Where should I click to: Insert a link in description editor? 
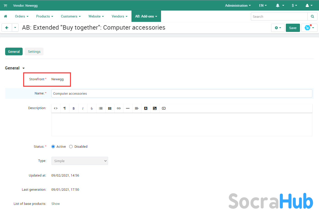tap(119, 108)
